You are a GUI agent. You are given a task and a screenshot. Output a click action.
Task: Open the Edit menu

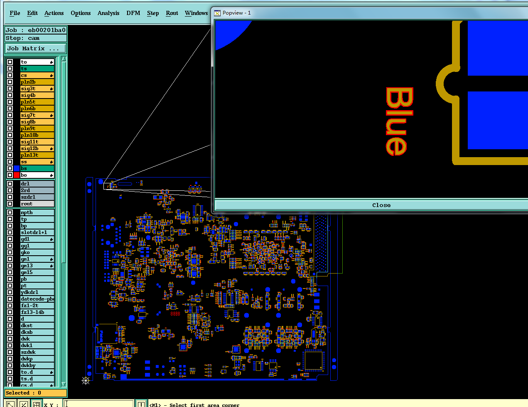(x=32, y=13)
